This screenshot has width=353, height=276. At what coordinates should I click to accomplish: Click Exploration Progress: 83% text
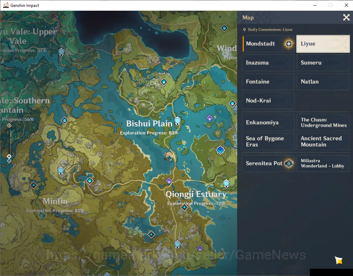coord(149,133)
